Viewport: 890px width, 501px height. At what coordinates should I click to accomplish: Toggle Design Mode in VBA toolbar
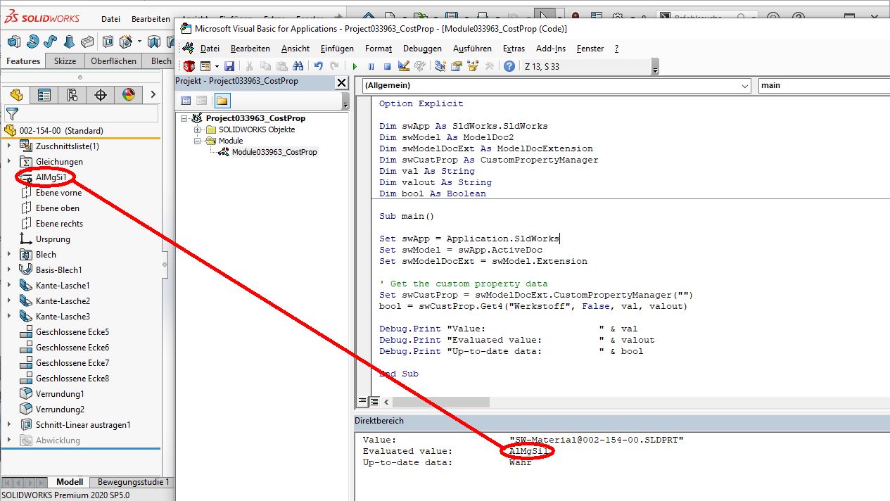[404, 66]
